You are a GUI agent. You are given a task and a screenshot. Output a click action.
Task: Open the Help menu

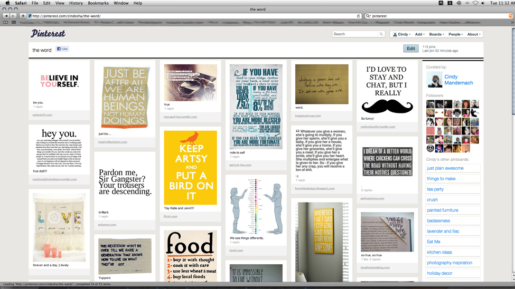(x=138, y=3)
